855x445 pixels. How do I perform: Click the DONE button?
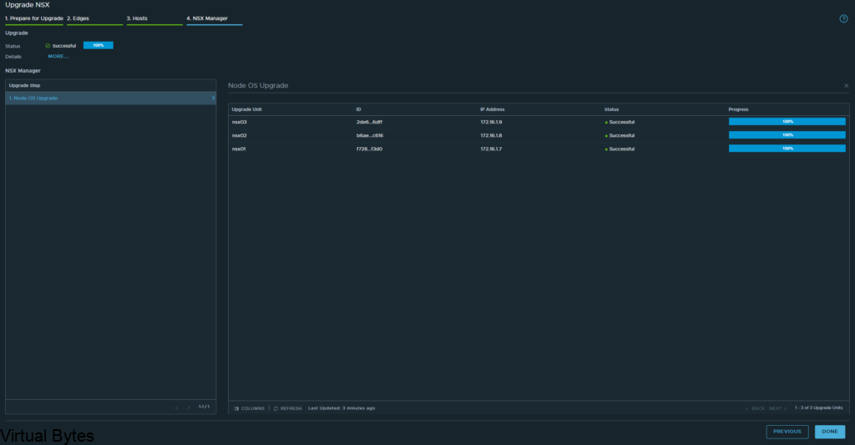[x=829, y=432]
